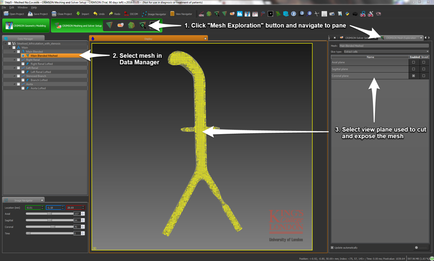Screen dimensions: 434x261
Task: Open the Slice type dropdown
Action: click(x=386, y=51)
